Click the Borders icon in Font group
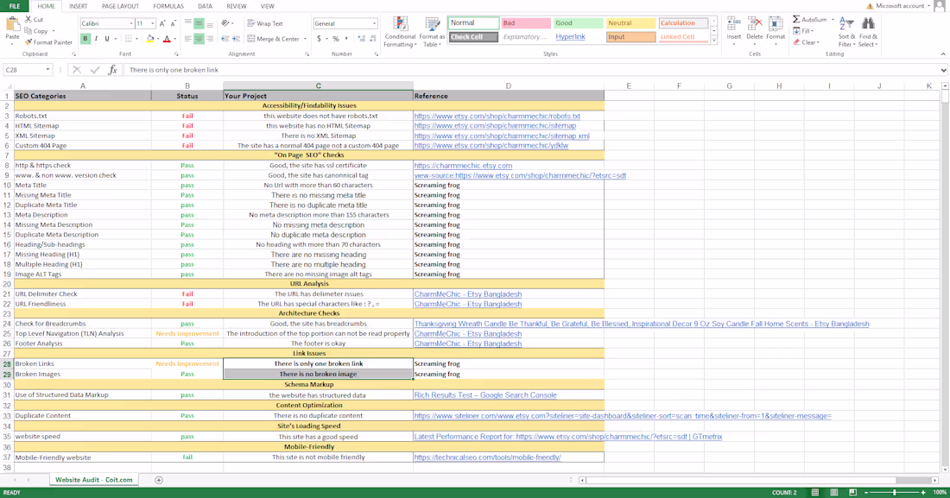The image size is (950, 498). 129,39
